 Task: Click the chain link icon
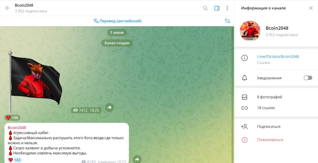tap(244, 108)
